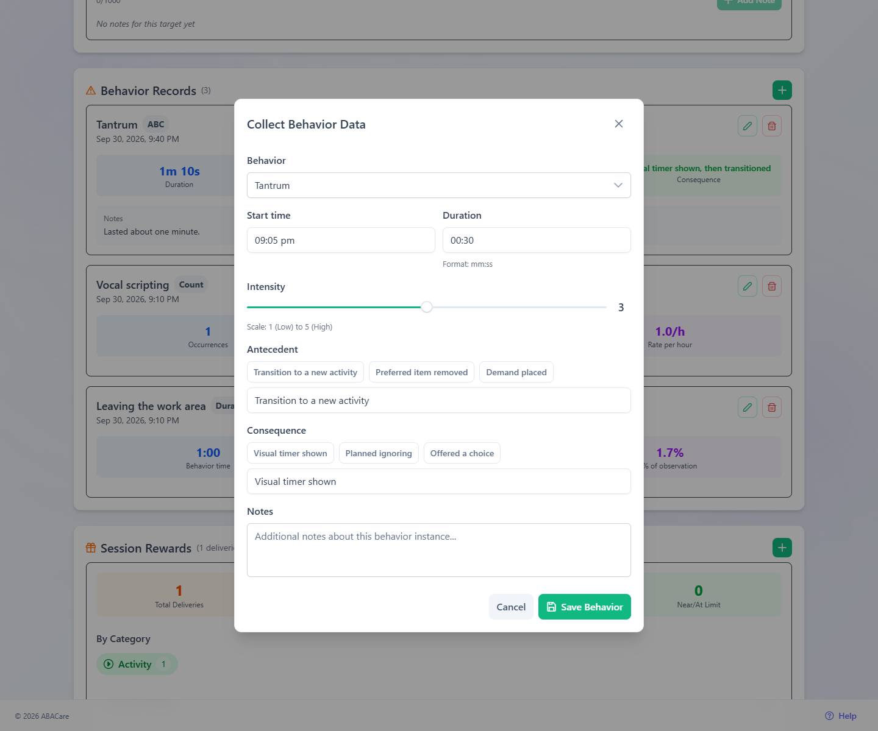
Task: Click the '1:00' Behavior time value
Action: click(208, 453)
